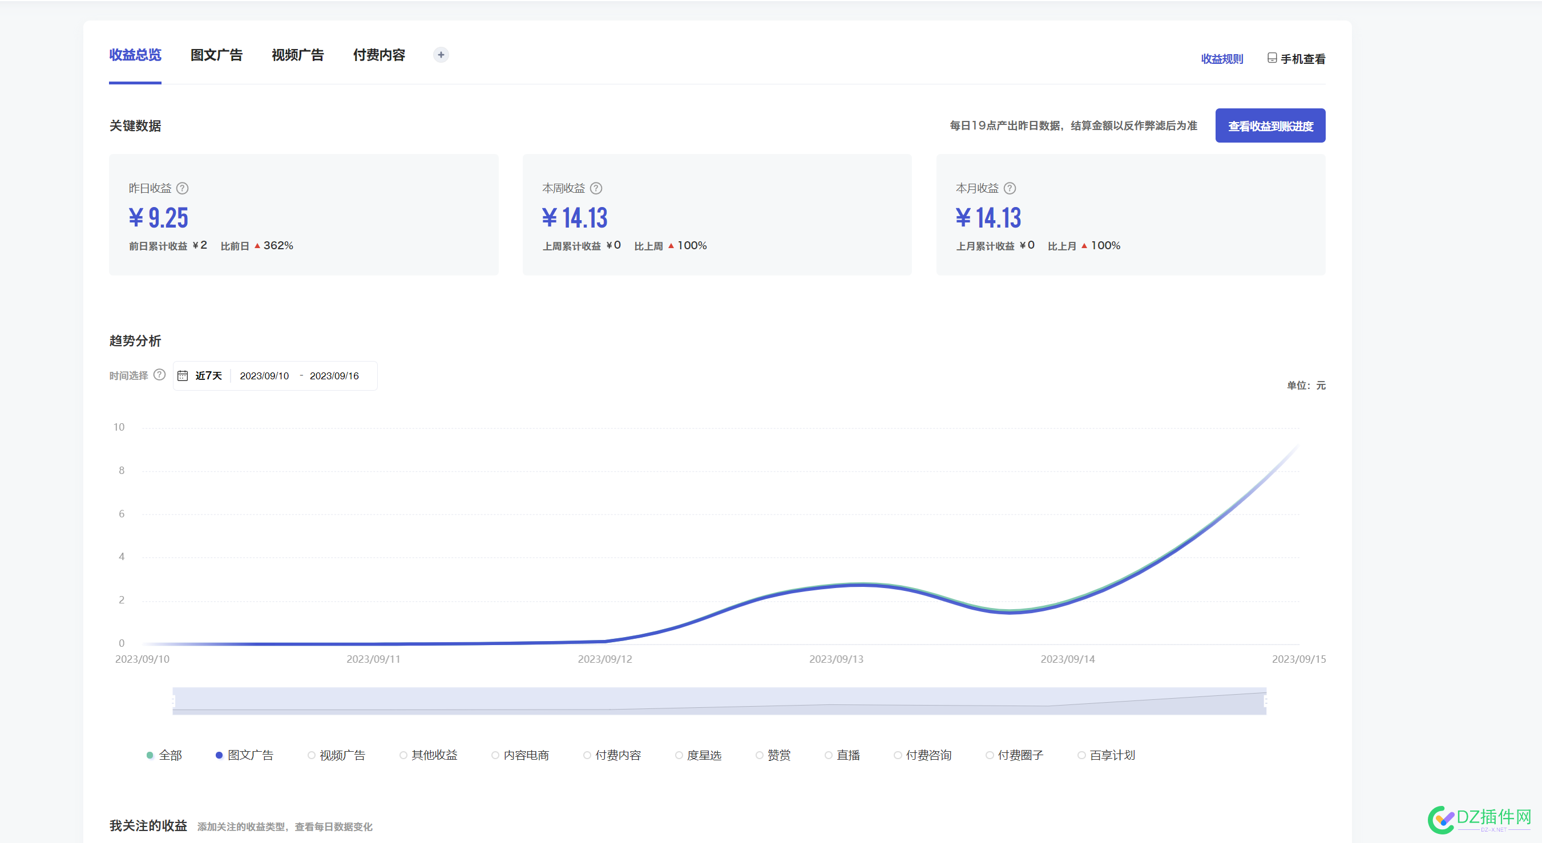This screenshot has height=843, width=1542.
Task: Click the 362% growth figure
Action: [278, 246]
